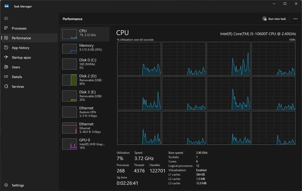Click the 122701 handles count
Viewport: 302px width, 191px height.
pyautogui.click(x=158, y=171)
